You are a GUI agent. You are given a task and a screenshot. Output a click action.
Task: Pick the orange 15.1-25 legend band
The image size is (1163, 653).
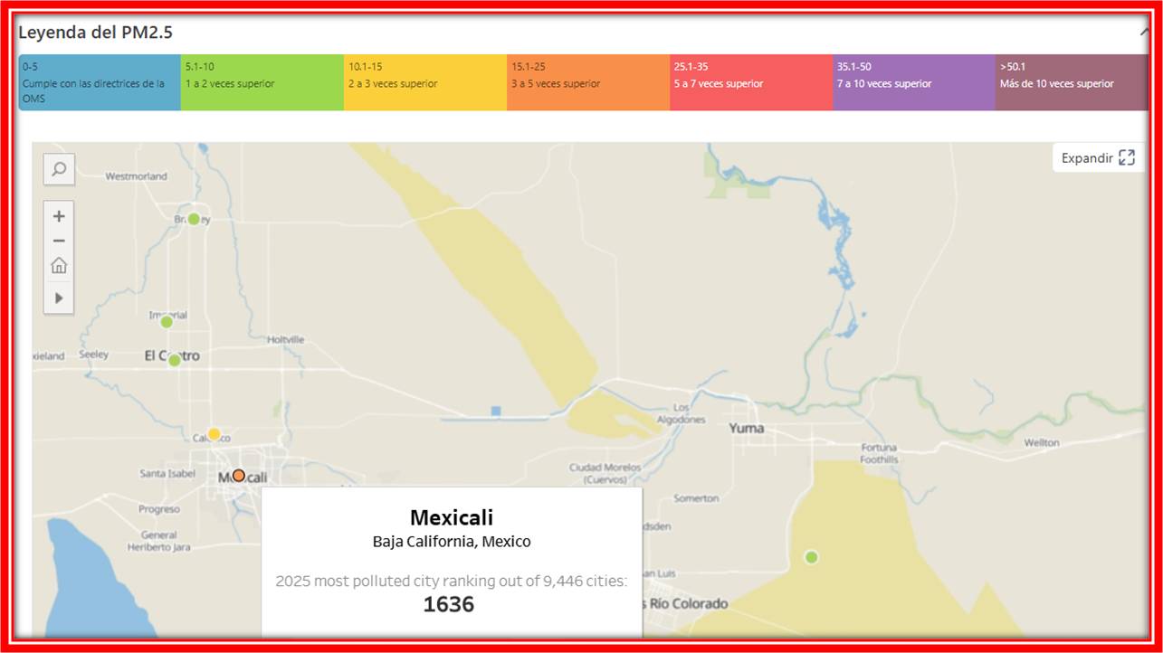[588, 82]
